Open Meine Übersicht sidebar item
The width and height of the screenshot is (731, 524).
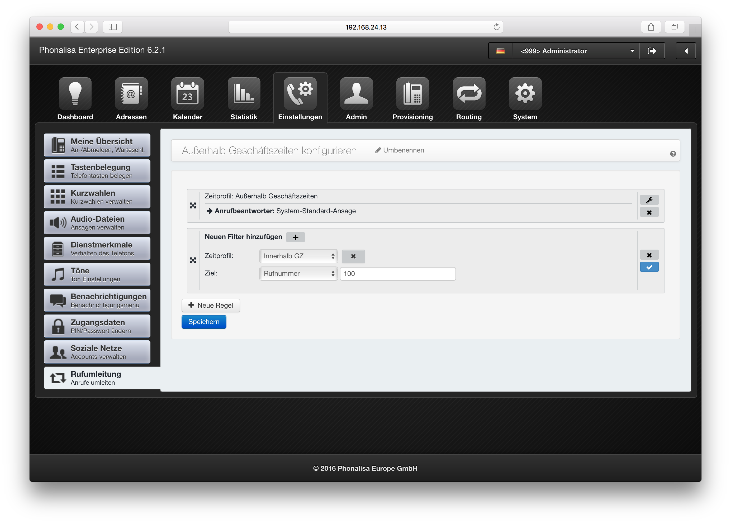pyautogui.click(x=97, y=145)
